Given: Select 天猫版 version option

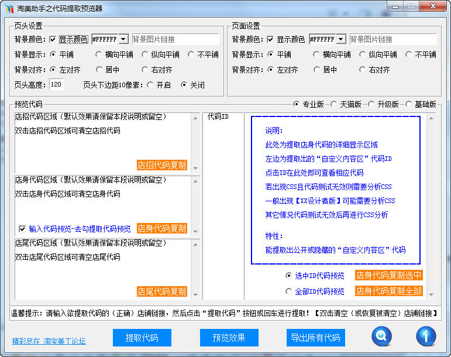Looking at the screenshot, I should pyautogui.click(x=334, y=104).
